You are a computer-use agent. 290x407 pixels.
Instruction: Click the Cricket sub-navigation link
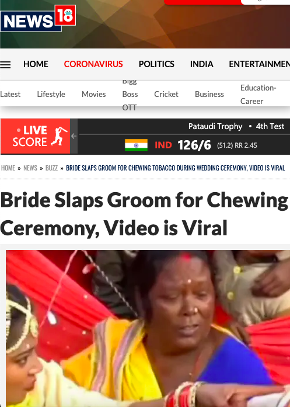tap(166, 94)
